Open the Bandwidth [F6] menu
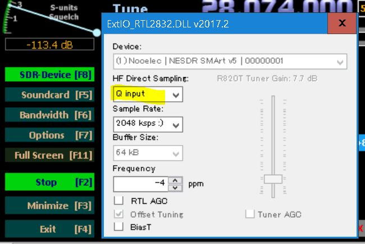365x244 pixels. pyautogui.click(x=49, y=115)
